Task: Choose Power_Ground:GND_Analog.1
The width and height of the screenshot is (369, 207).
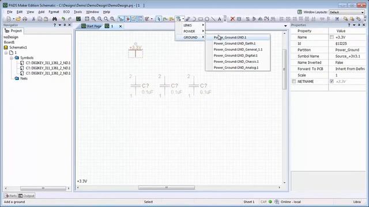Action: point(238,68)
